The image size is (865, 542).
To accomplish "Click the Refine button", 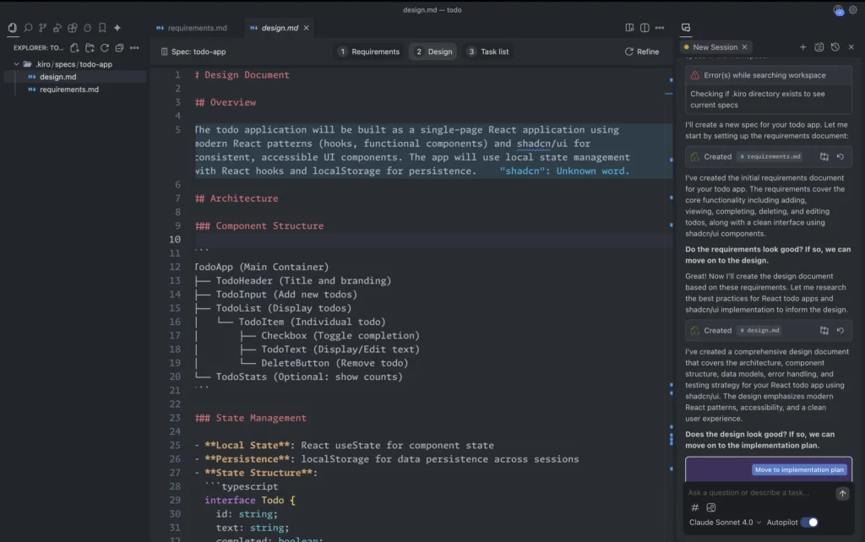I will [642, 51].
